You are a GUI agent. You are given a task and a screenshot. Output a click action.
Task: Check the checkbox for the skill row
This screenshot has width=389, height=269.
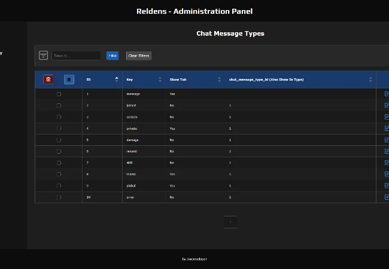[x=59, y=163]
